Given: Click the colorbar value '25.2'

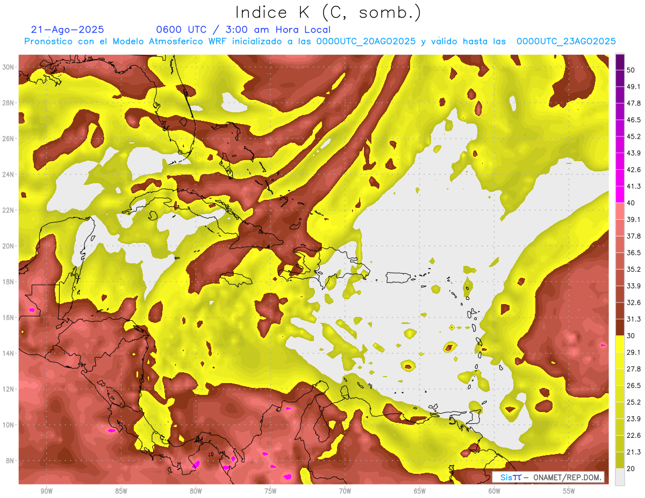Looking at the screenshot, I should tap(633, 402).
